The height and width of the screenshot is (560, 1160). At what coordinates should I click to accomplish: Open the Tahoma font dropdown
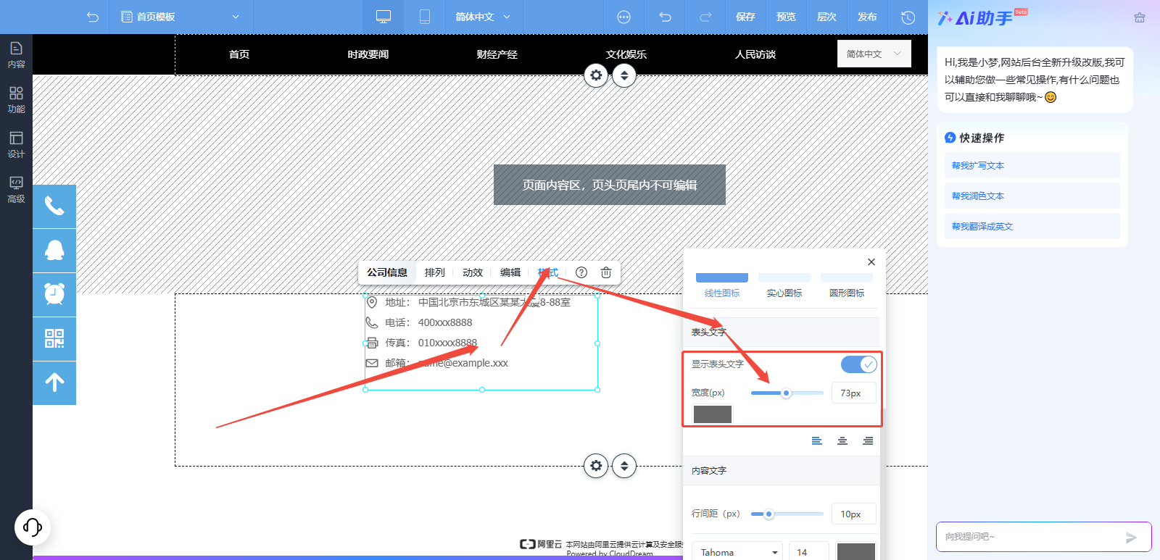coord(737,552)
